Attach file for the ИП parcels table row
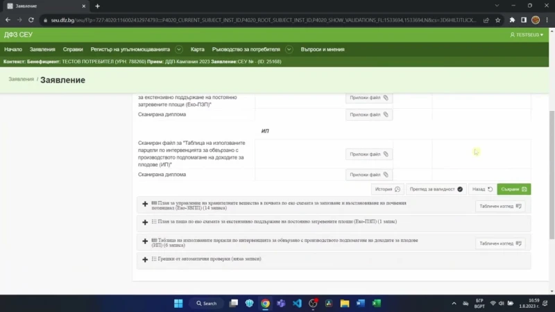 point(369,154)
